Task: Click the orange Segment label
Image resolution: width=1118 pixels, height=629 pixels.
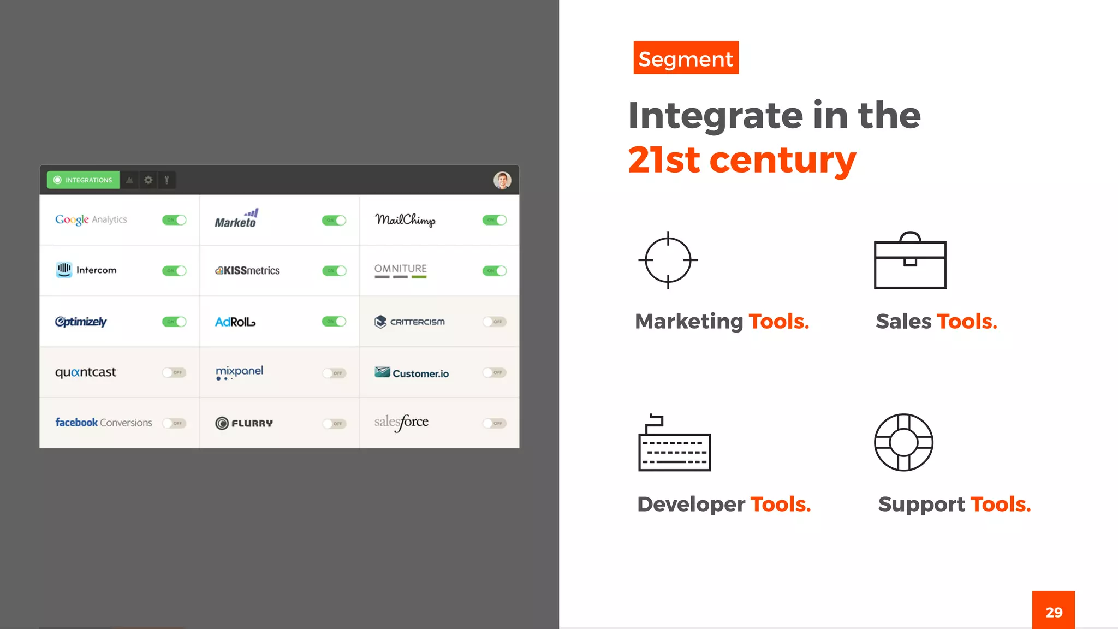Action: [686, 58]
